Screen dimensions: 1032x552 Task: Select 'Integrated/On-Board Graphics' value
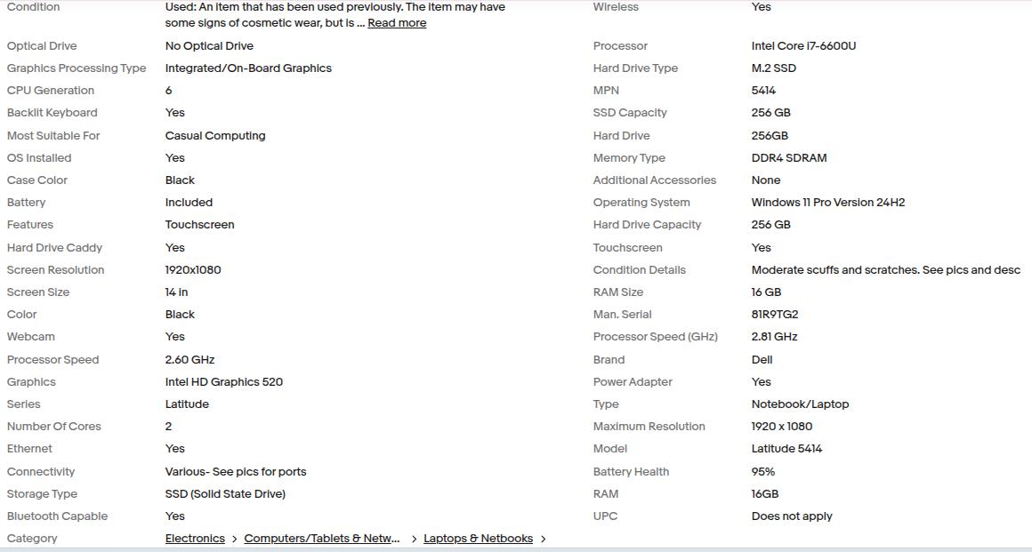[x=248, y=68]
